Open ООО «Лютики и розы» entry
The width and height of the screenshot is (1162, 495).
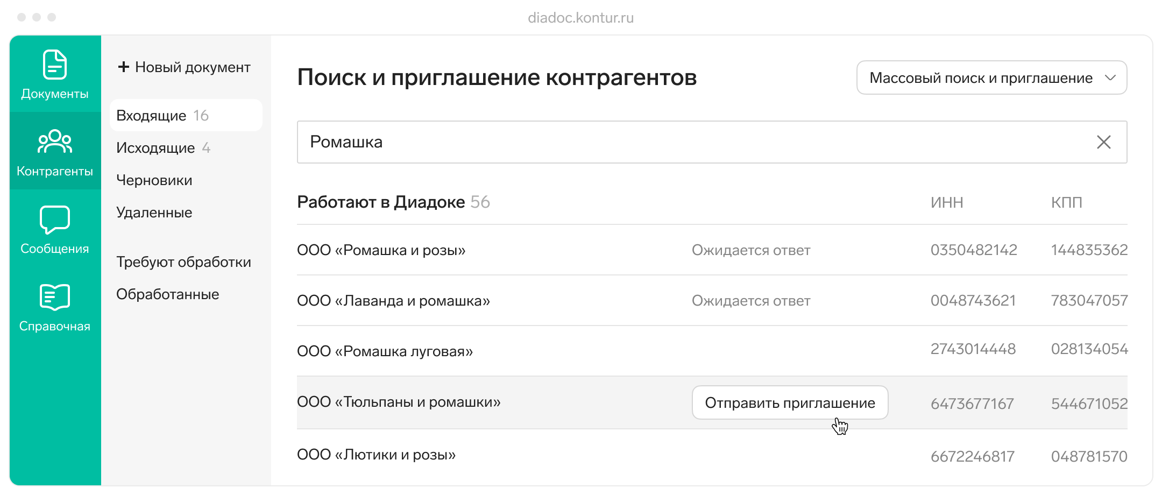pyautogui.click(x=376, y=455)
